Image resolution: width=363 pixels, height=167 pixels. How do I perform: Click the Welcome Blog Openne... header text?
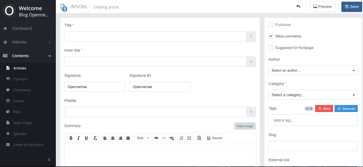click(x=34, y=11)
